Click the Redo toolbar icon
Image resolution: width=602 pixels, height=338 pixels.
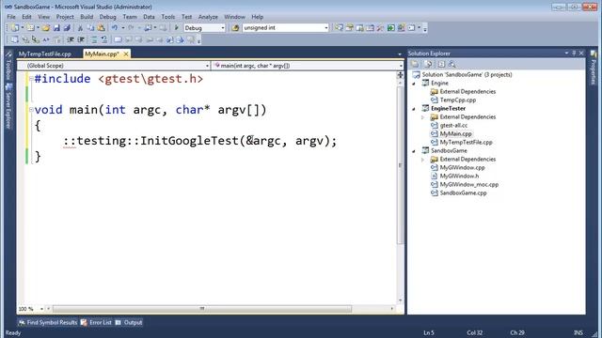(x=131, y=28)
